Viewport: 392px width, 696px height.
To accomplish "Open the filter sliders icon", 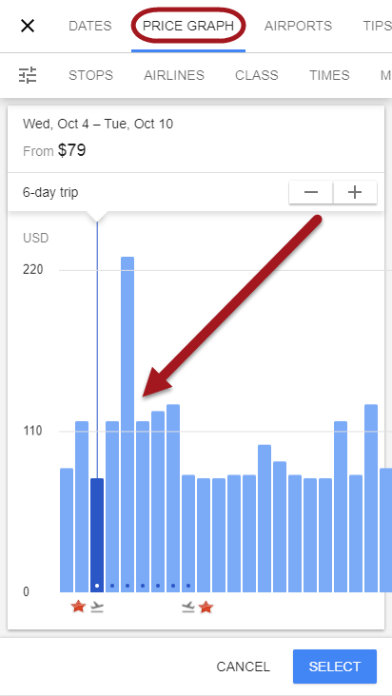I will tap(28, 75).
